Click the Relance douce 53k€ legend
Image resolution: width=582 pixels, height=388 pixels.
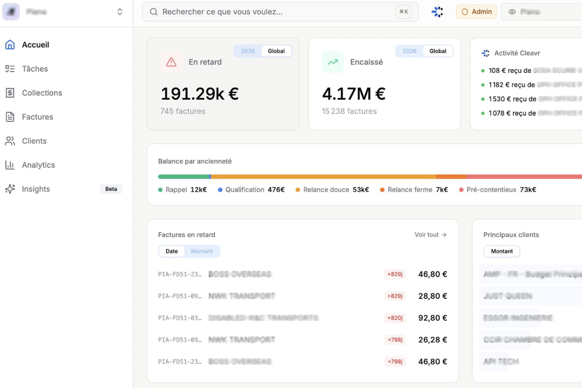332,190
